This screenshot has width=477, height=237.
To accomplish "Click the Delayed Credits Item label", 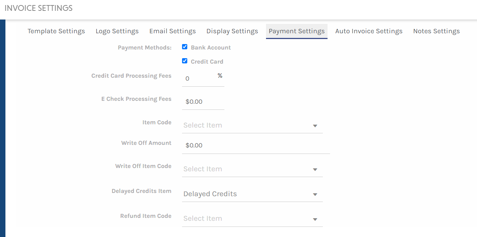I will pos(142,191).
